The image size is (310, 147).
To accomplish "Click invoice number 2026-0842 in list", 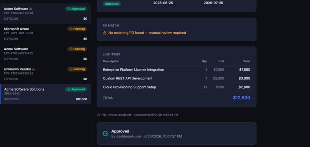I will coord(12,94).
